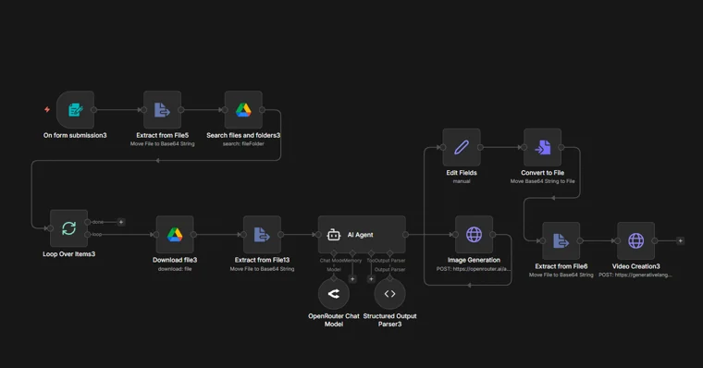Click 'Move Base64 String to File' subtitle

[x=542, y=181]
